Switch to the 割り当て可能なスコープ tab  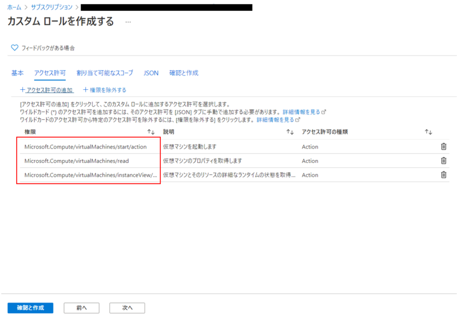(x=105, y=73)
